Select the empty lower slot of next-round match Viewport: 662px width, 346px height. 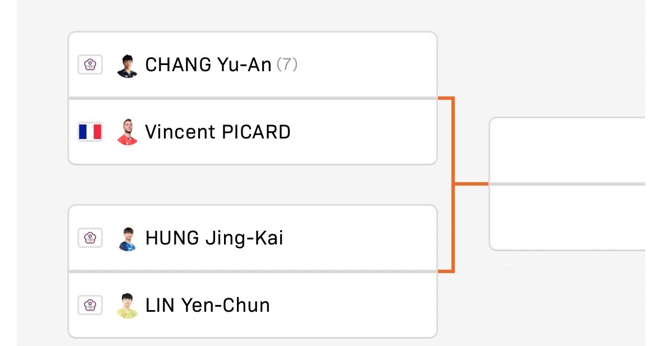point(568,218)
